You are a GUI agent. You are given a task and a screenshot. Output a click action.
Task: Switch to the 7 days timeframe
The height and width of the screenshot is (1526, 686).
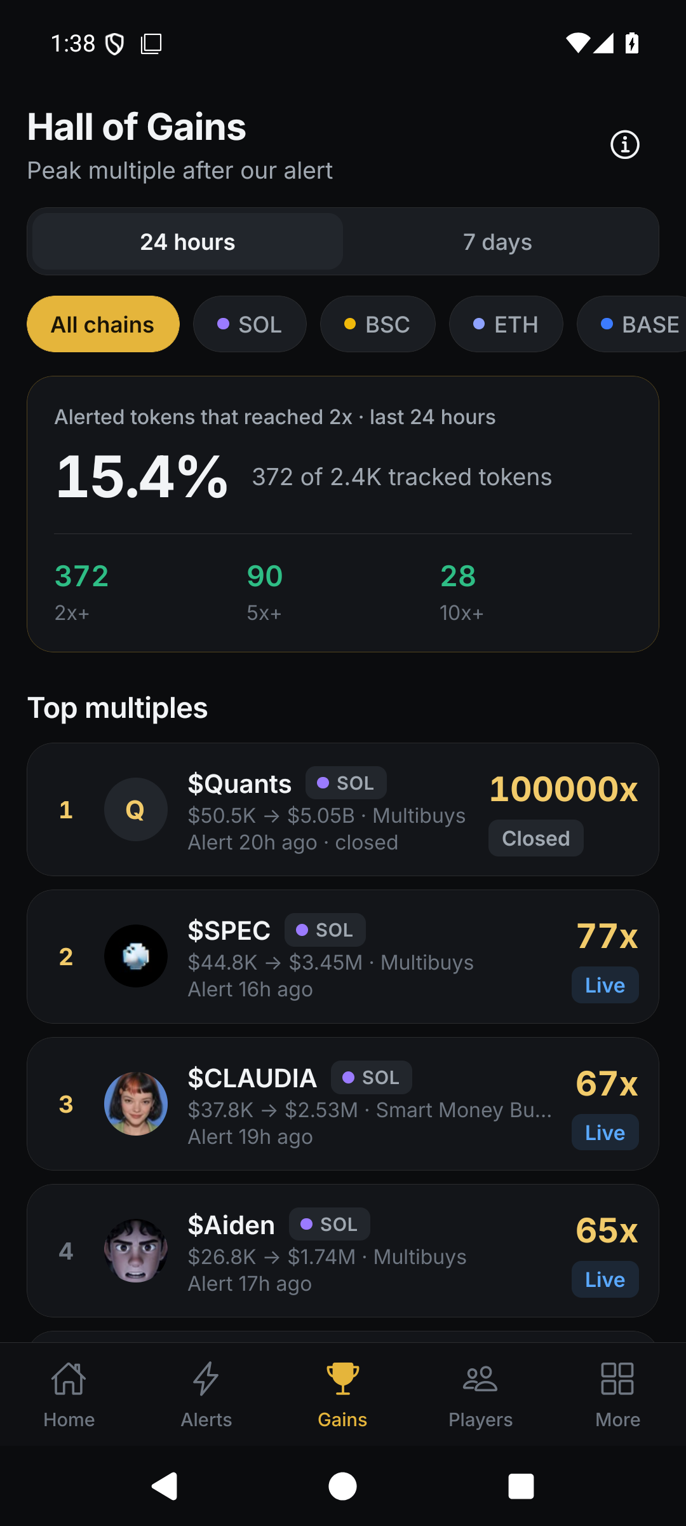497,242
